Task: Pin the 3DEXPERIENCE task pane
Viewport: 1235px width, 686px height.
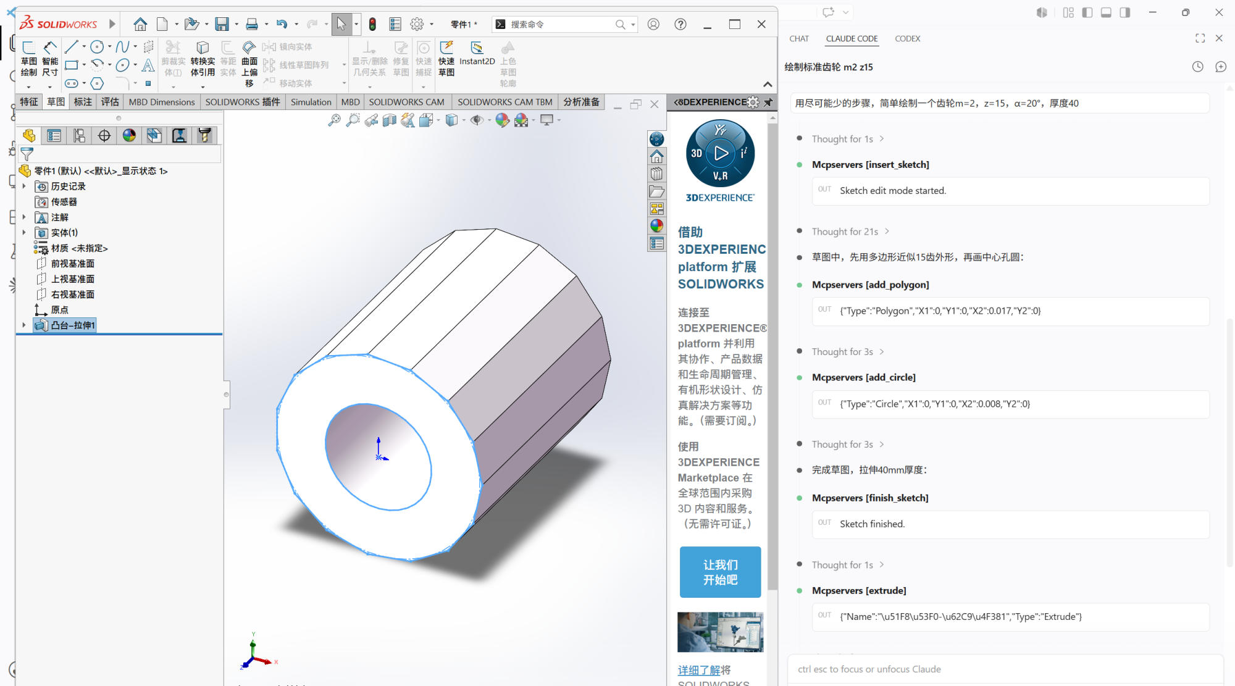Action: (768, 102)
